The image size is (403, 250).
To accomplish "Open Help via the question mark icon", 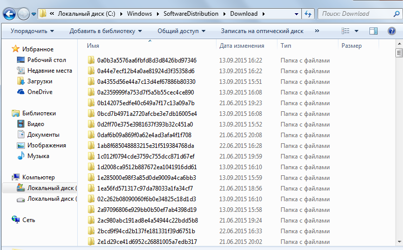I will tap(392, 31).
